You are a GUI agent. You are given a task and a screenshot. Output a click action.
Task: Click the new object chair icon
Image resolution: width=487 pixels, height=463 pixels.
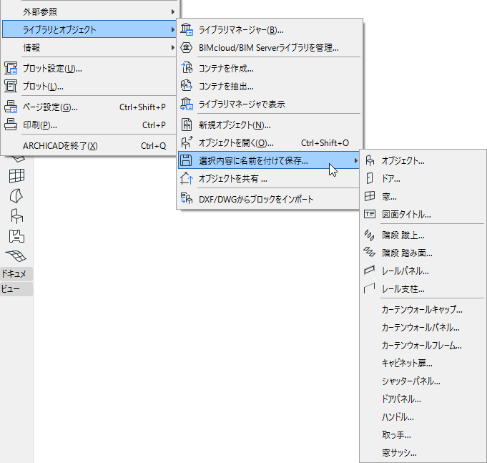[187, 125]
